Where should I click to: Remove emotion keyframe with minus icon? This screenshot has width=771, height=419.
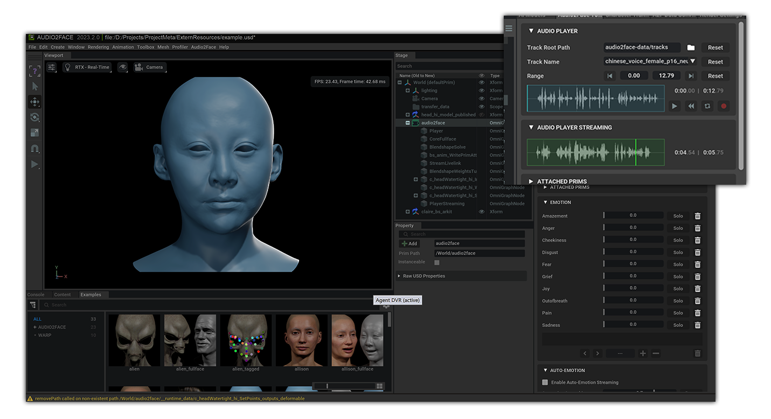click(656, 353)
